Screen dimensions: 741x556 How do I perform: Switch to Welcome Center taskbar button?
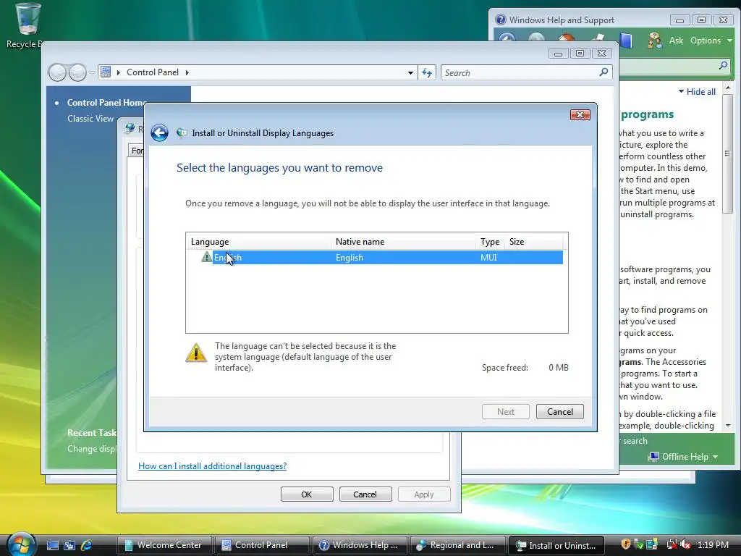click(x=164, y=545)
